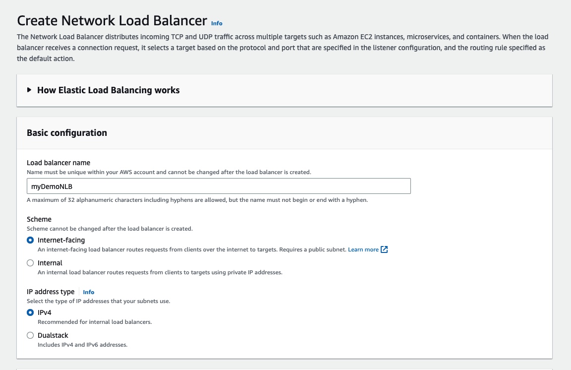This screenshot has width=571, height=370.
Task: Click text 'Scheme cannot be changed after the load balancer is created.'
Action: click(x=110, y=229)
